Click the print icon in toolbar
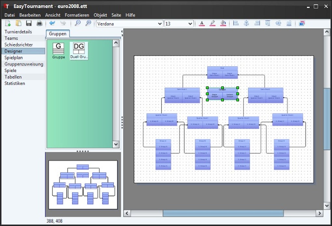The width and height of the screenshot is (332, 226). [39, 23]
